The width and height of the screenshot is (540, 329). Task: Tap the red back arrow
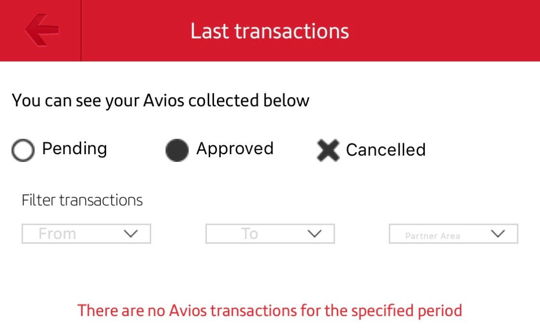[x=41, y=29]
